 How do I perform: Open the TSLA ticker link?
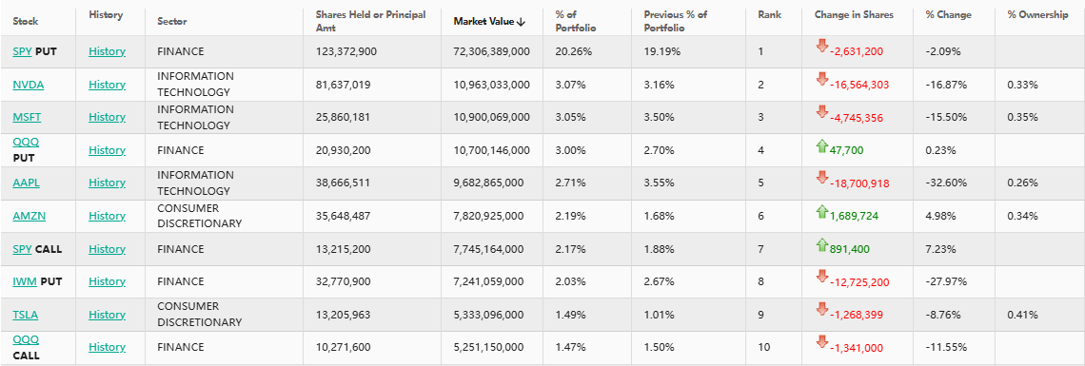tap(26, 315)
